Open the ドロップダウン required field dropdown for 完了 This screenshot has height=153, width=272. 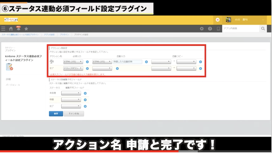(x=73, y=68)
